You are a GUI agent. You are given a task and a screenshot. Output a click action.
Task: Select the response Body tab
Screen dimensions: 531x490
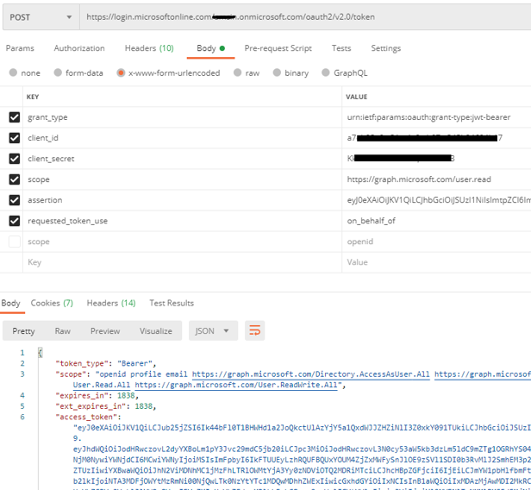[x=11, y=304]
